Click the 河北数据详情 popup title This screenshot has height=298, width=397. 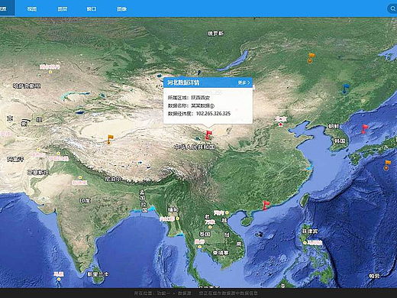pos(183,83)
